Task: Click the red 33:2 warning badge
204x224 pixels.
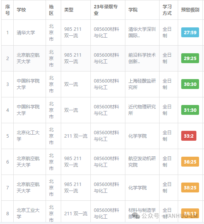Action: pyautogui.click(x=189, y=136)
